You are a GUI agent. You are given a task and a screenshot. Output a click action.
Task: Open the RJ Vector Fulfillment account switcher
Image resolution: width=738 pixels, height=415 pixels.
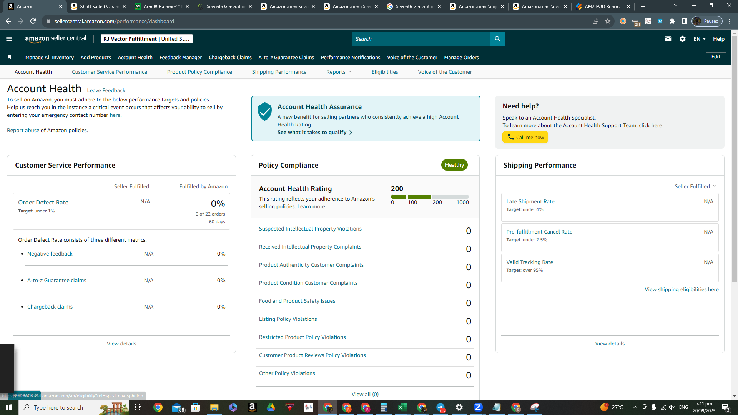[146, 39]
